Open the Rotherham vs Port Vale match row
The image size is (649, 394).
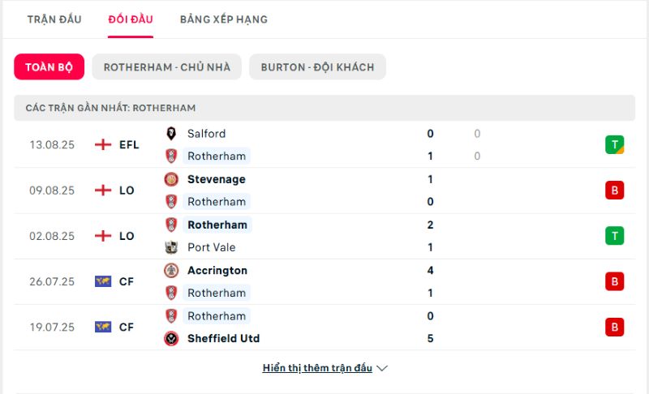[324, 236]
